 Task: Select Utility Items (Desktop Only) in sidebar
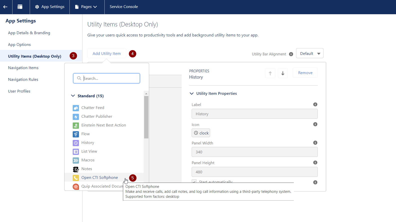(34, 56)
